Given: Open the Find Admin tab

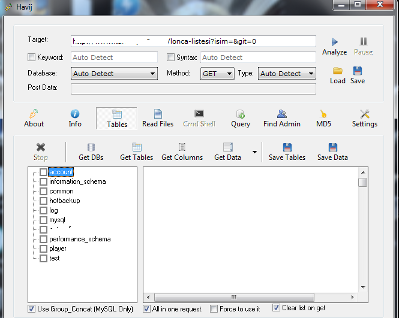Looking at the screenshot, I should [281, 119].
